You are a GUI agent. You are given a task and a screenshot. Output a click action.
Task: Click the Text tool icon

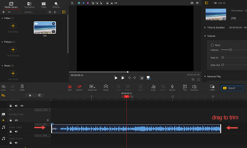point(185,87)
